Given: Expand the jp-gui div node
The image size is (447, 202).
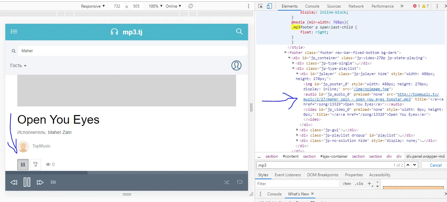Looking at the screenshot, I should pos(297,130).
